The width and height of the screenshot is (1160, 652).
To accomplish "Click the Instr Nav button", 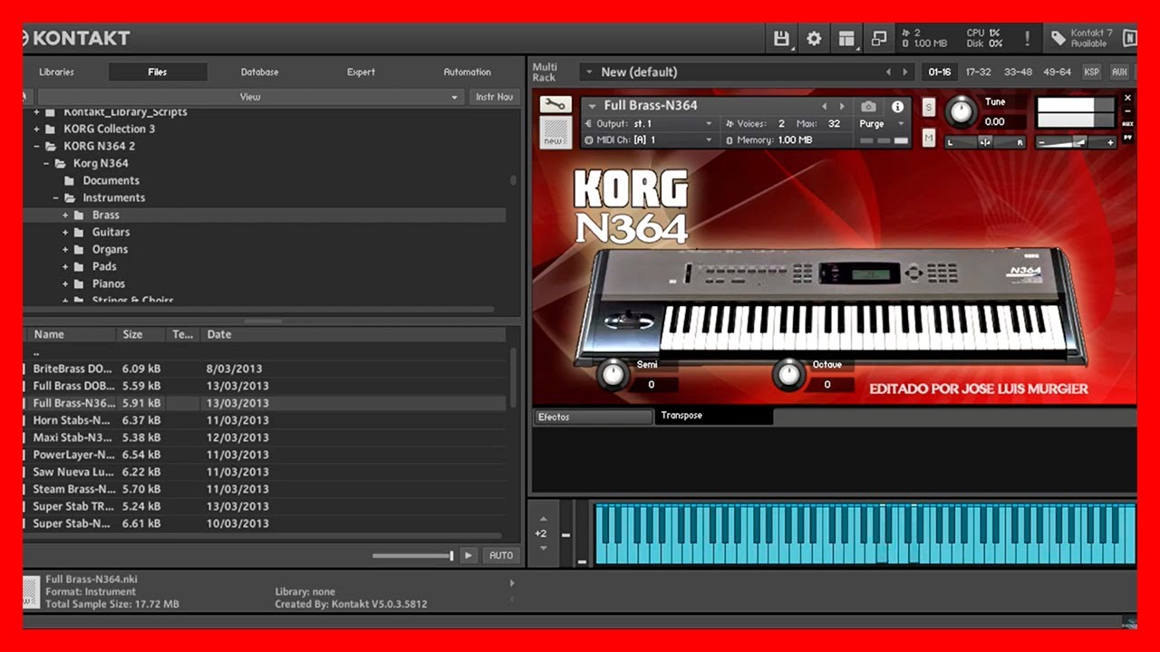I will click(x=495, y=97).
